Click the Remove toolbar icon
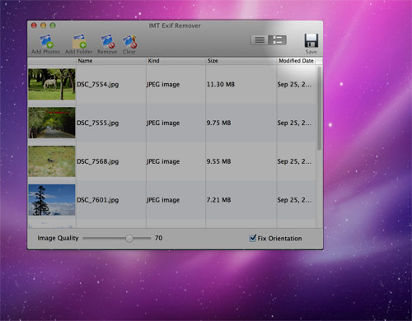The image size is (412, 321). tap(107, 41)
